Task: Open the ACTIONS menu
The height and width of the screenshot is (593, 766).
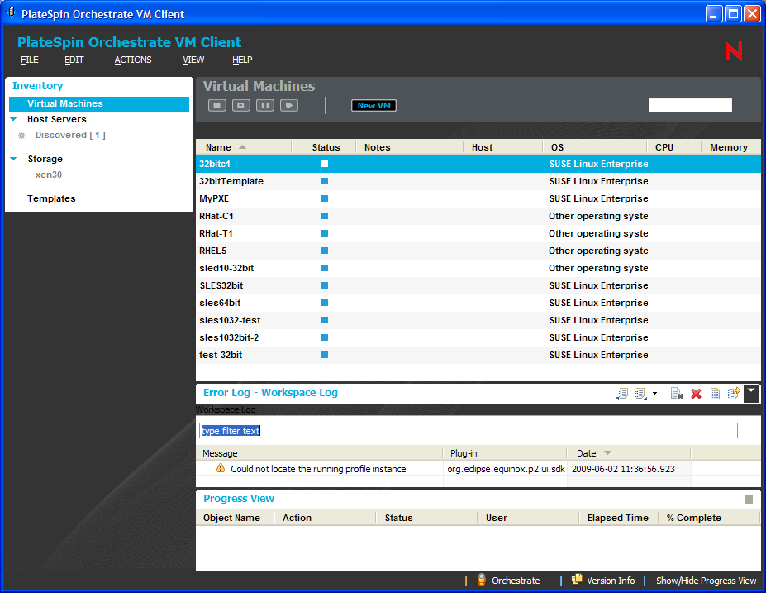Action: (133, 60)
